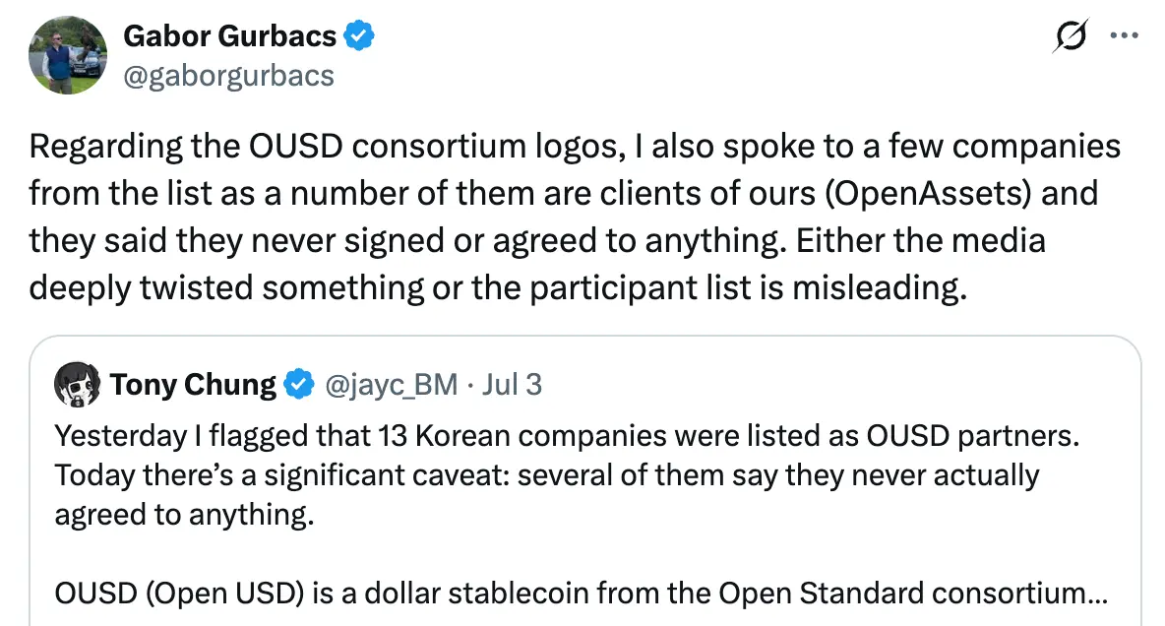Click Gabor Gurbacs' blue verified badge
The width and height of the screenshot is (1165, 626).
(359, 35)
